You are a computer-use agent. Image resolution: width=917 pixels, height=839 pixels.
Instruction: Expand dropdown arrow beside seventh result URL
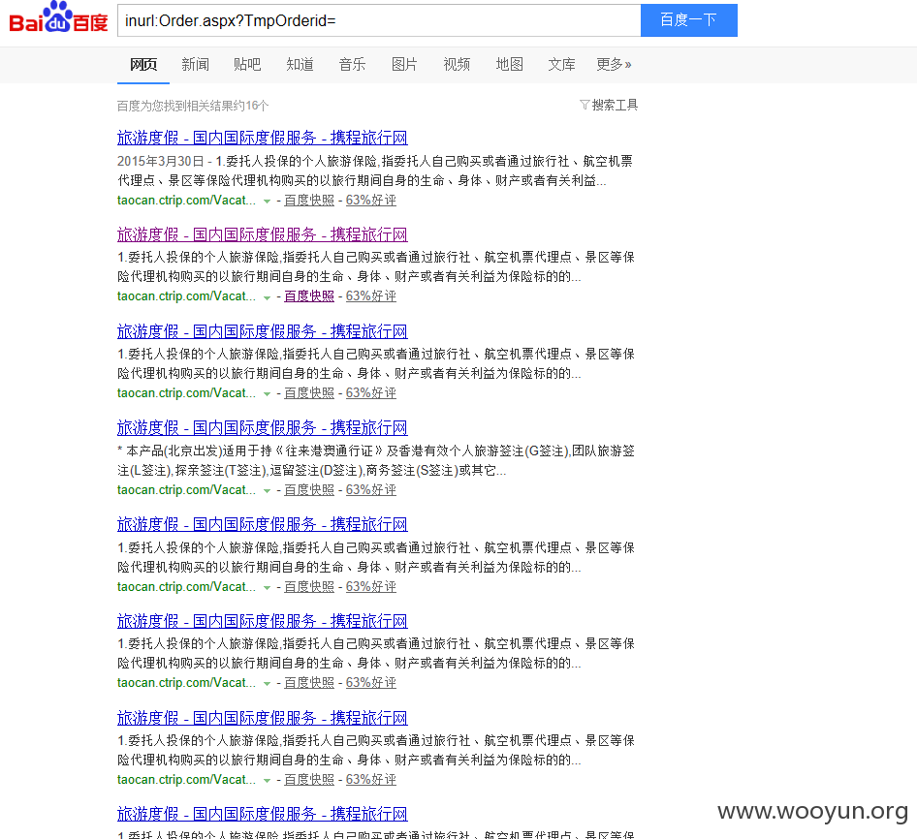[267, 781]
